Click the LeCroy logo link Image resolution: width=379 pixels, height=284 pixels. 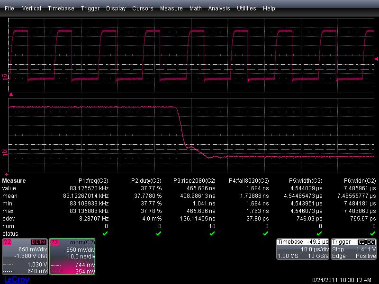tap(16, 279)
